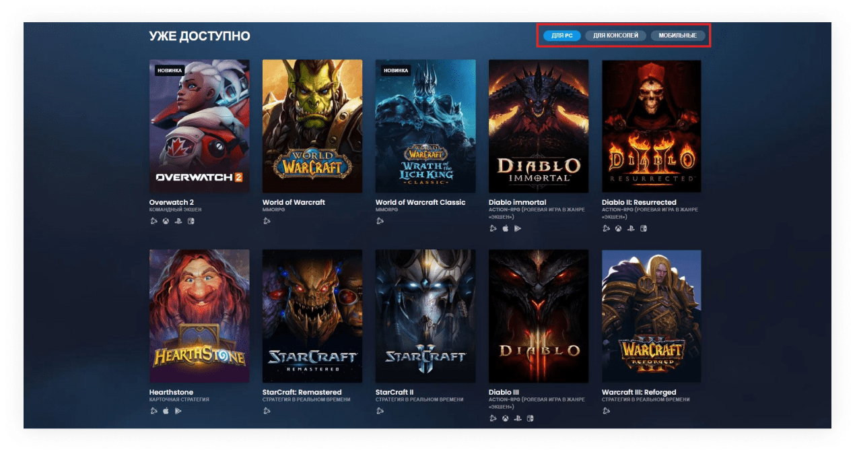Image resolution: width=855 pixels, height=454 pixels.
Task: Click Battle.net icon under Diablo Immortal
Action: point(493,228)
